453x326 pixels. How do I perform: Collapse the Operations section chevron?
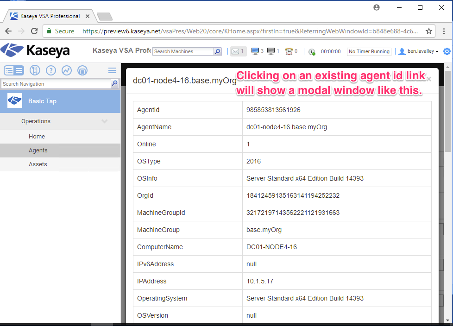(x=105, y=121)
